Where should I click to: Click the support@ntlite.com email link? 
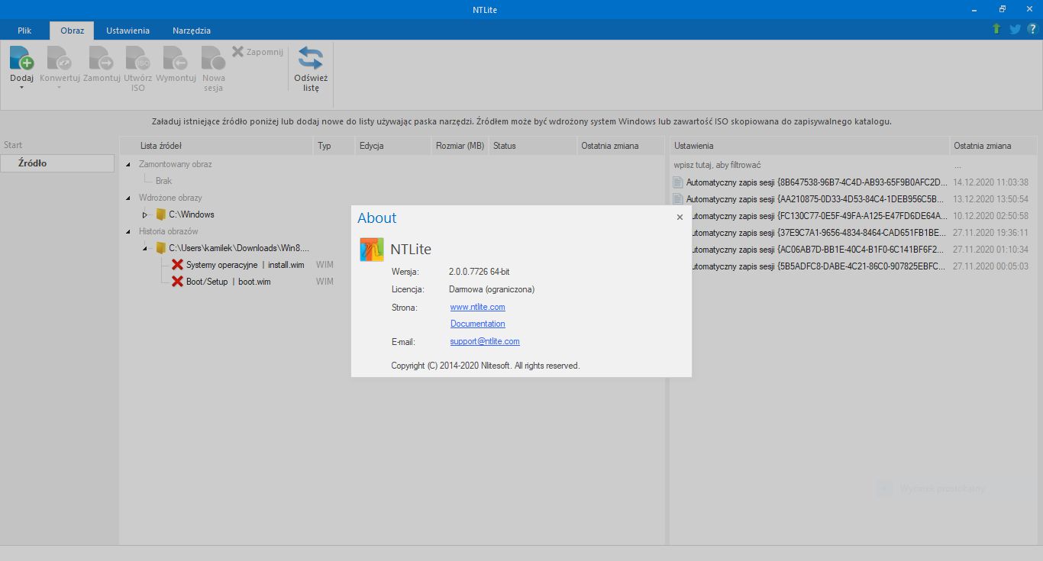pos(485,341)
